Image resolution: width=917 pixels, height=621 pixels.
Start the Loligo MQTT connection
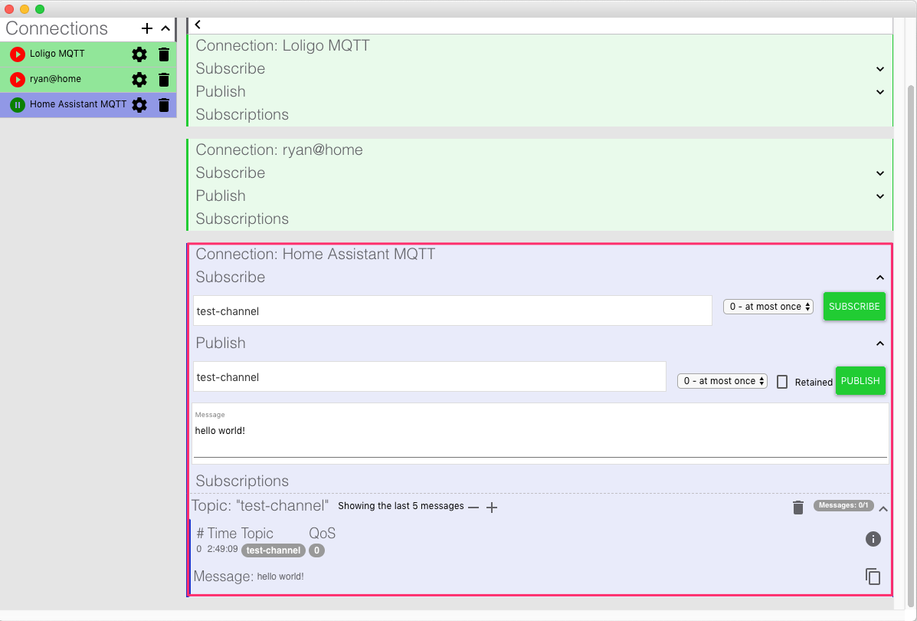[18, 54]
